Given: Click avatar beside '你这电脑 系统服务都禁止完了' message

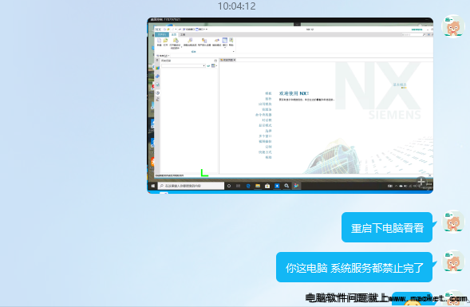Looking at the screenshot, I should (x=453, y=262).
